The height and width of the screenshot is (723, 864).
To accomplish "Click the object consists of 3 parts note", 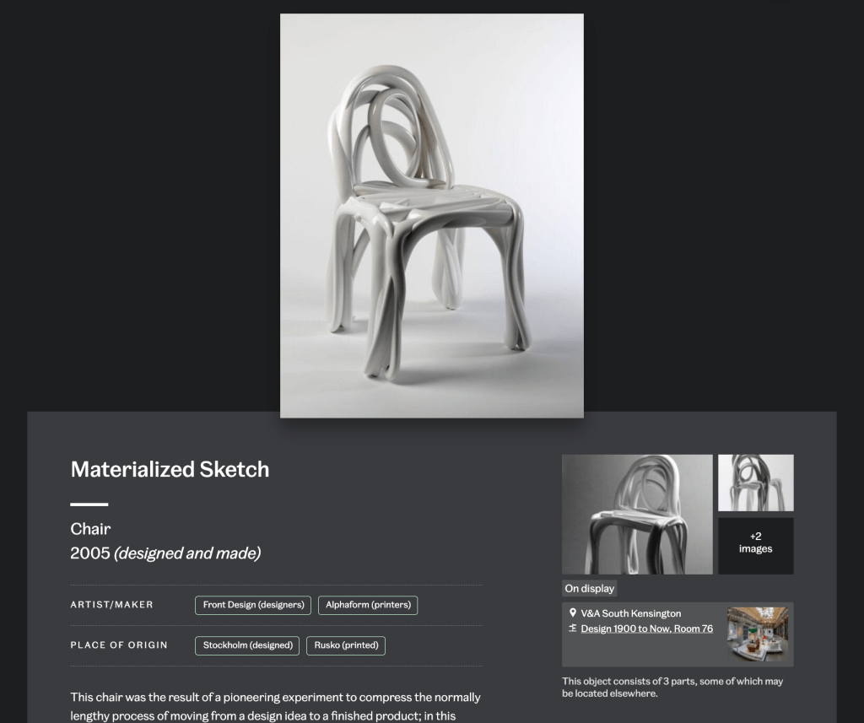I will 672,688.
